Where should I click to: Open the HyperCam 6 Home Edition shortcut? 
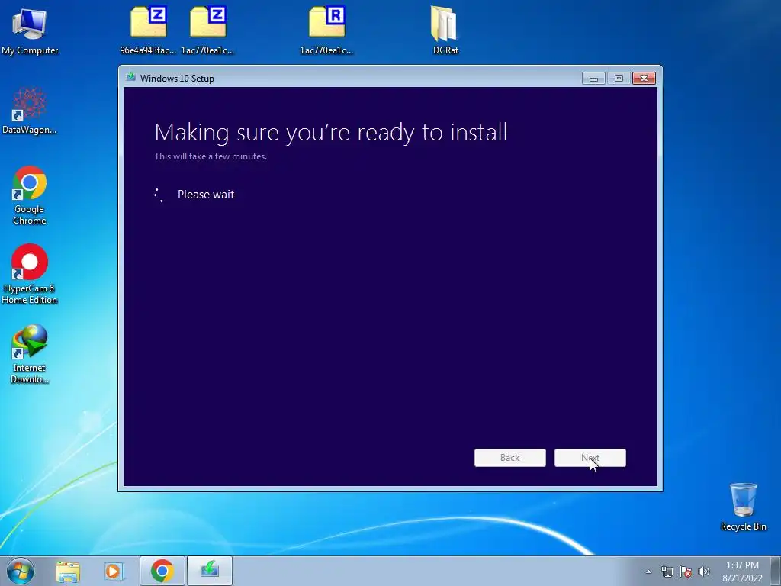[30, 274]
